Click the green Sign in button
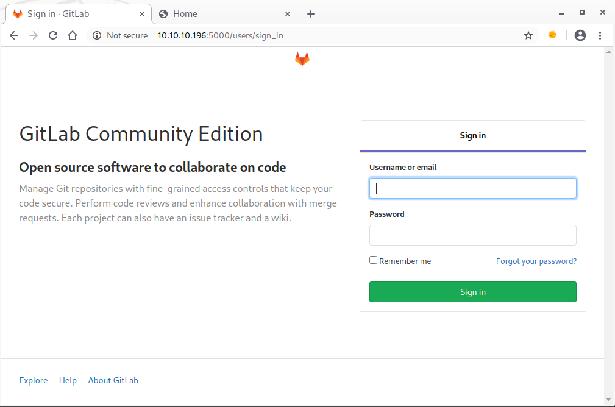This screenshot has width=615, height=407. coord(472,292)
